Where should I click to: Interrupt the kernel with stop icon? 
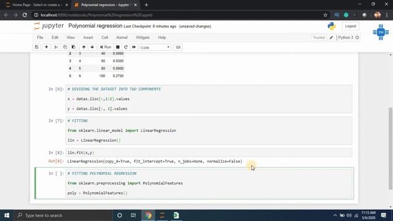coord(117,47)
